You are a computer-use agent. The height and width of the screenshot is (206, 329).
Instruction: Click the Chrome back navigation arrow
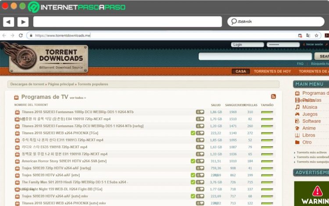point(4,36)
